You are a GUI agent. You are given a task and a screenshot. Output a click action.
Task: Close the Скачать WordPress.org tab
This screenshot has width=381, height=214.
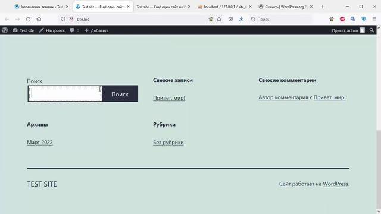pos(311,7)
